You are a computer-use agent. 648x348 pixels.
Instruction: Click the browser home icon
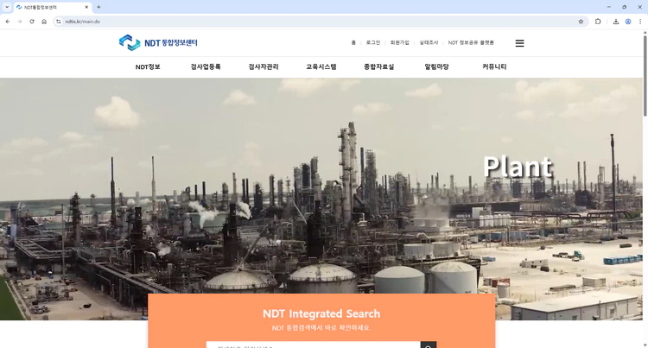(x=44, y=22)
